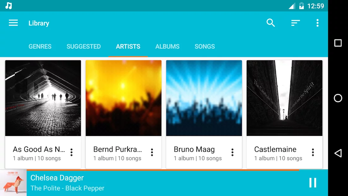This screenshot has width=348, height=196.
Task: Open options menu for Bruno Maag
Action: [x=232, y=152]
